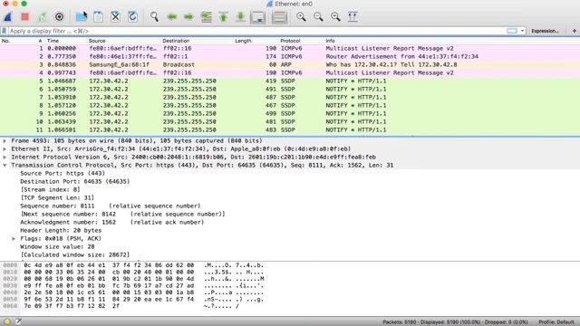This screenshot has width=580, height=326.
Task: Open a capture file
Action: 81,16
